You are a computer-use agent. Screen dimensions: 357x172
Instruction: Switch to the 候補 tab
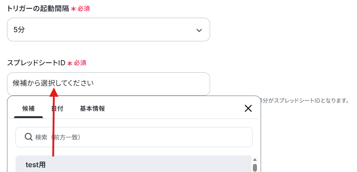28,109
